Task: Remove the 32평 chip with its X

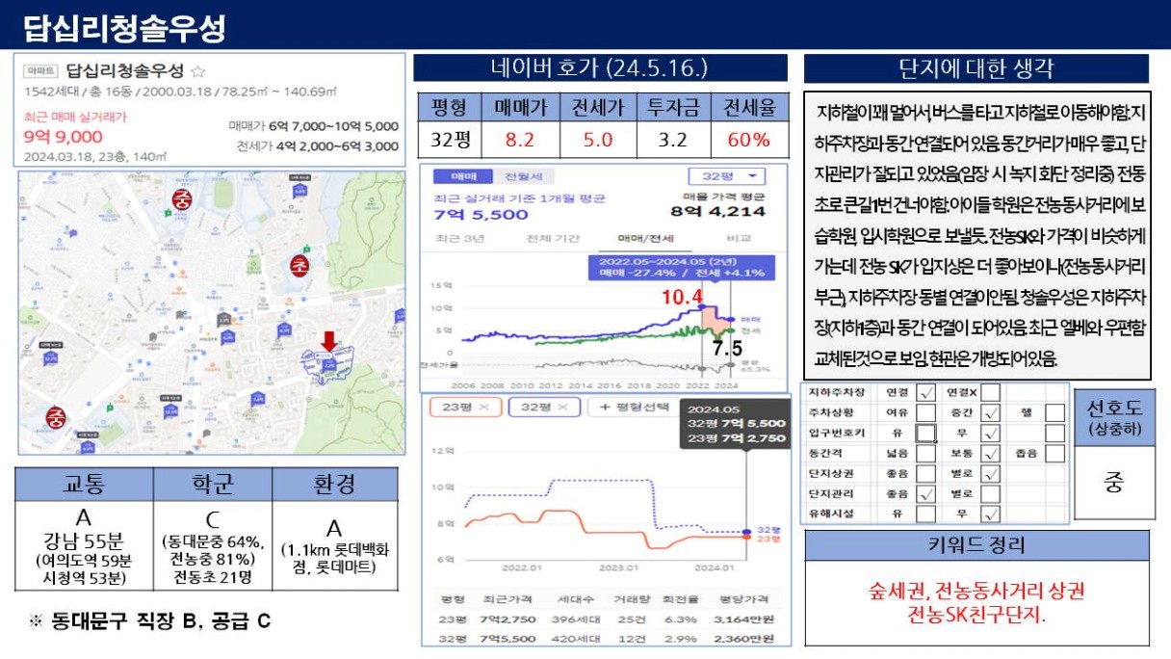Action: (x=564, y=408)
